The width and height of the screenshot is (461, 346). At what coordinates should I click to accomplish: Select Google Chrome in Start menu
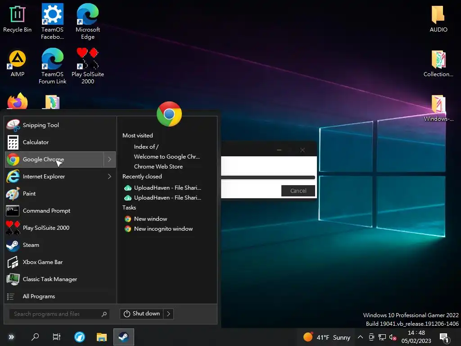coord(54,159)
